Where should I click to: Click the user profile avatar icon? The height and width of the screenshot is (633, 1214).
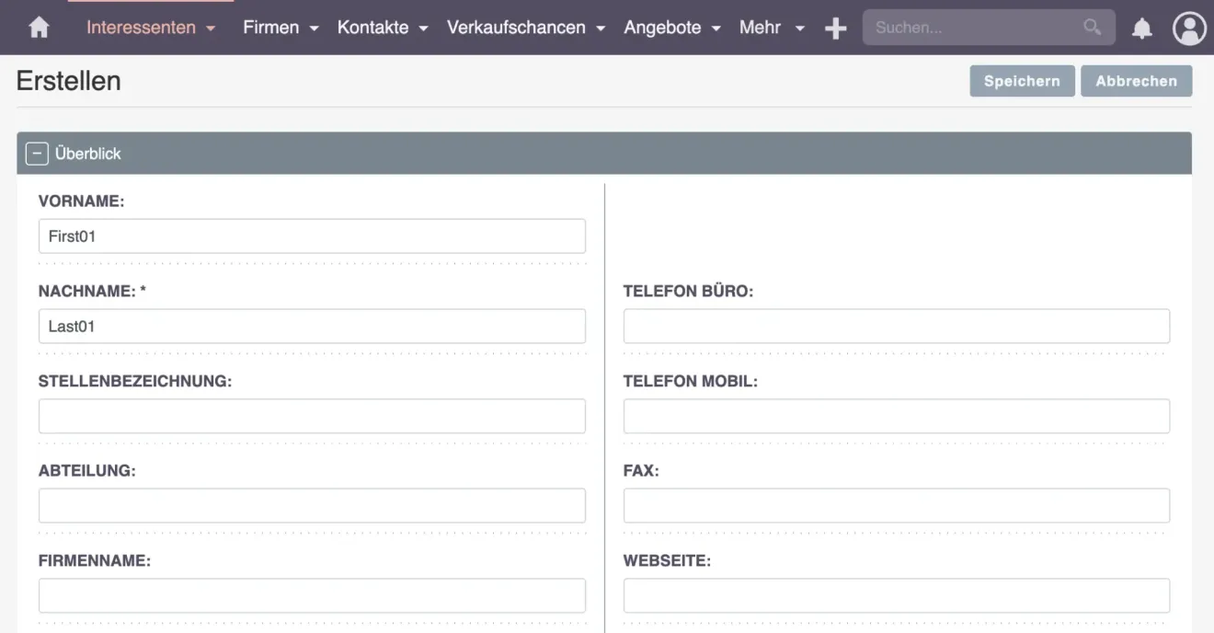pos(1189,27)
